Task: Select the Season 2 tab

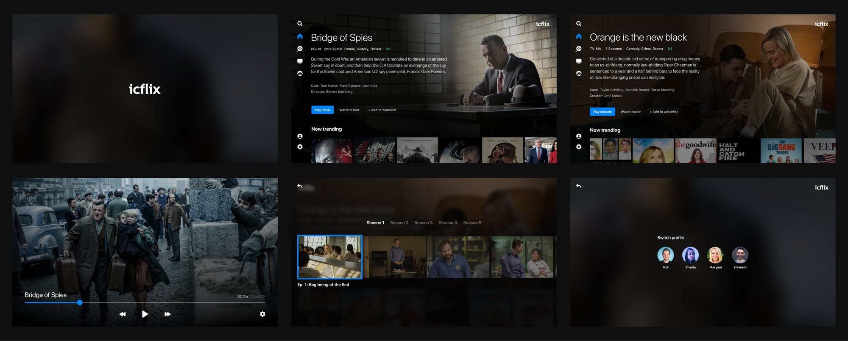Action: click(399, 223)
